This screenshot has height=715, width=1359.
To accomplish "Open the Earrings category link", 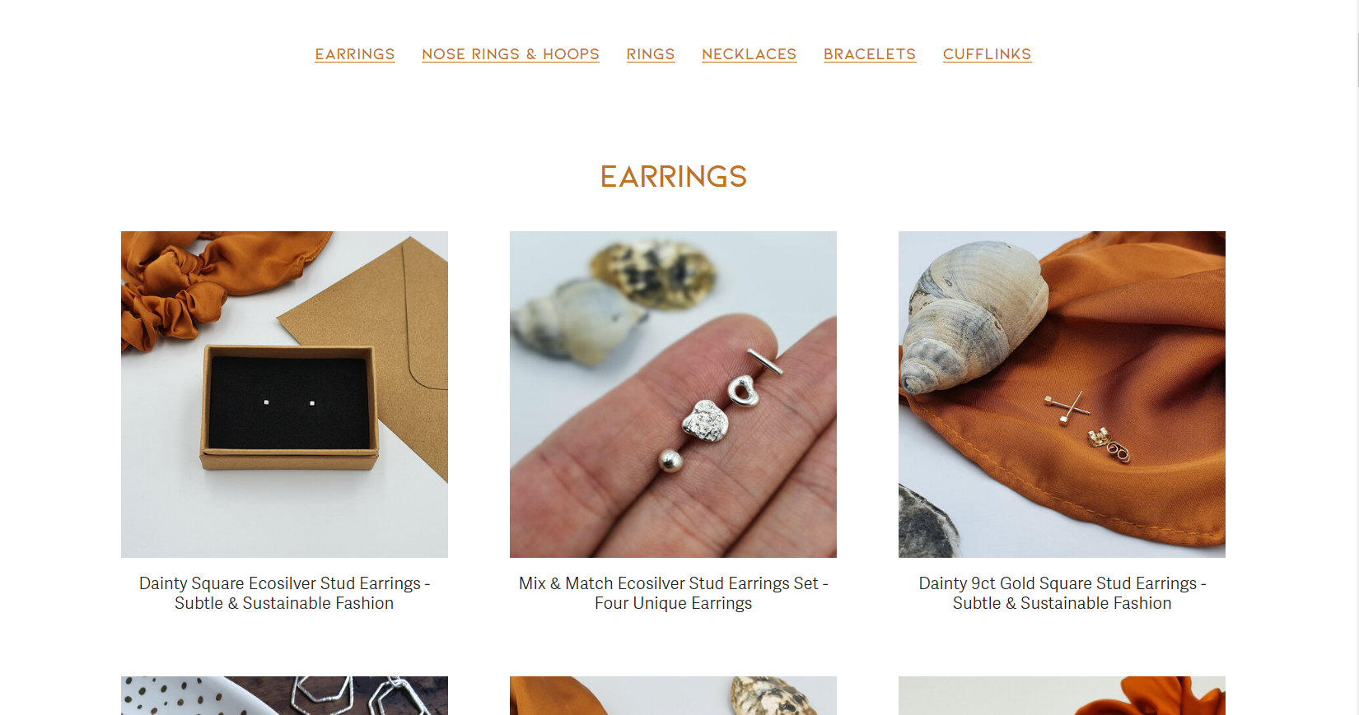I will point(355,54).
